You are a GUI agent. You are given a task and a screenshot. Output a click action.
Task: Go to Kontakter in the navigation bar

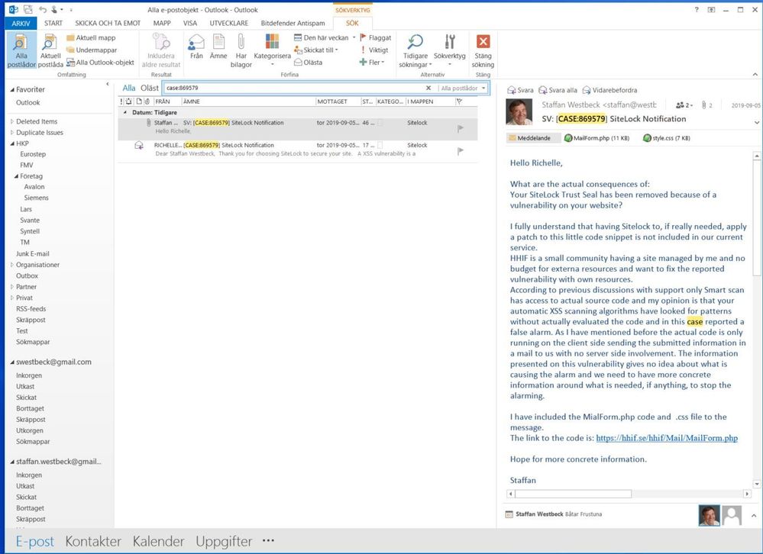(x=92, y=541)
